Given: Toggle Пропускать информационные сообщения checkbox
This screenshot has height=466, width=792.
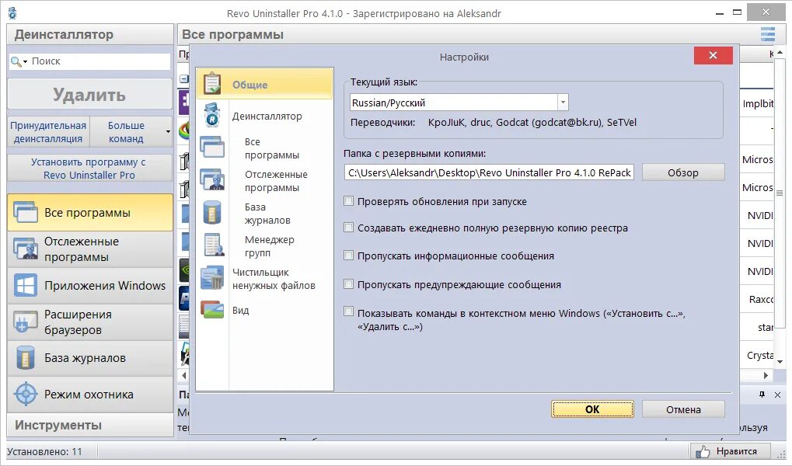Looking at the screenshot, I should (x=348, y=255).
